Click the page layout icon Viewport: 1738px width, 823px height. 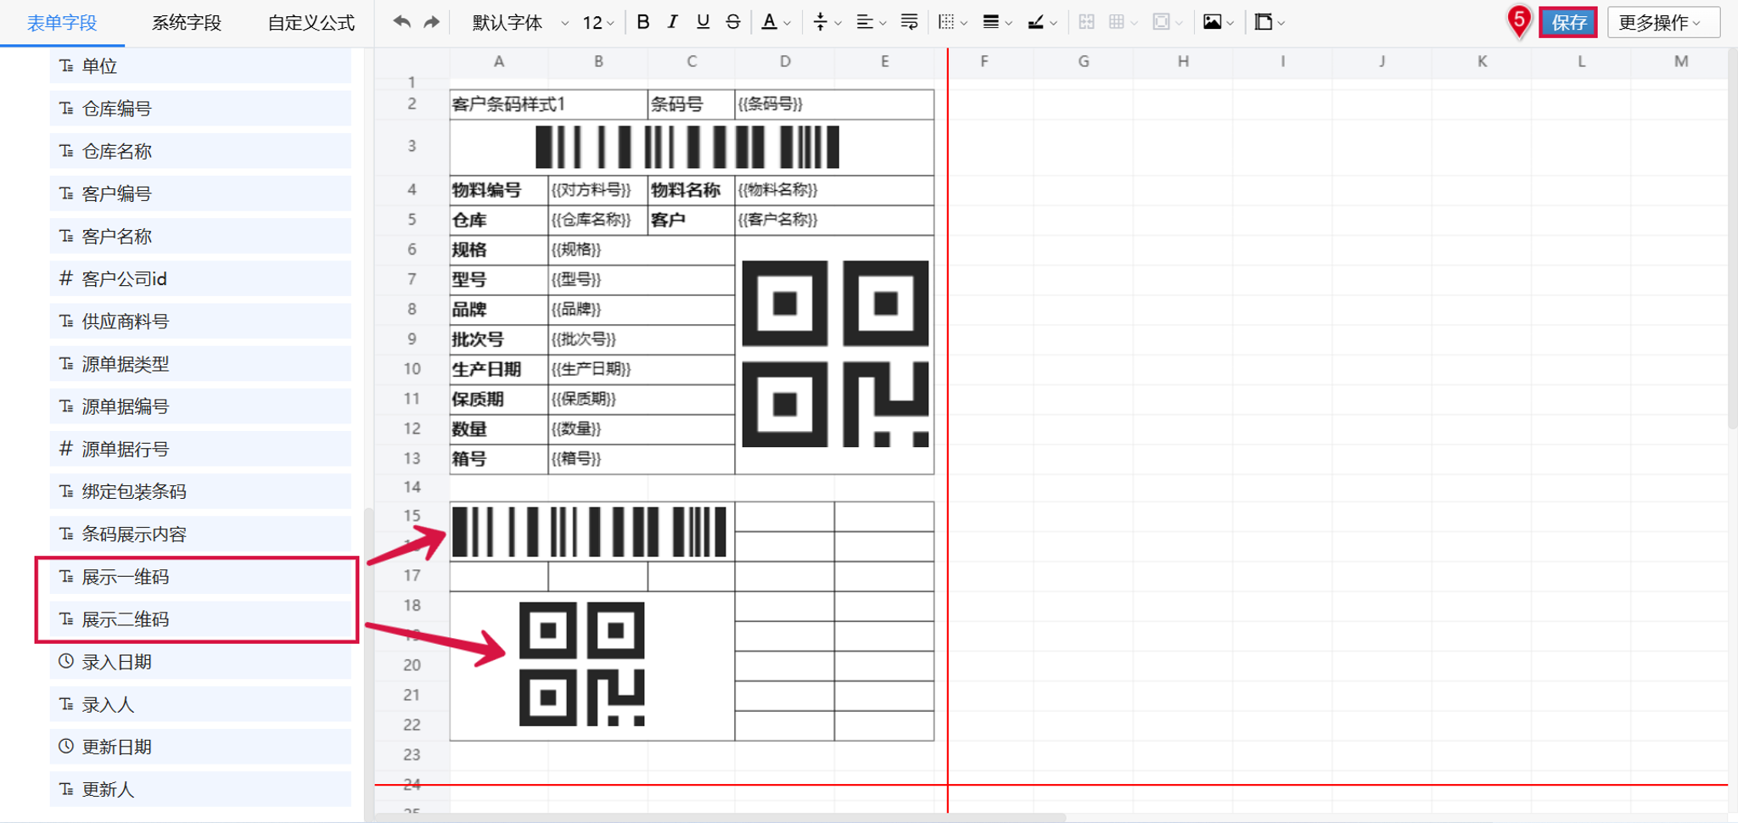click(x=1264, y=22)
